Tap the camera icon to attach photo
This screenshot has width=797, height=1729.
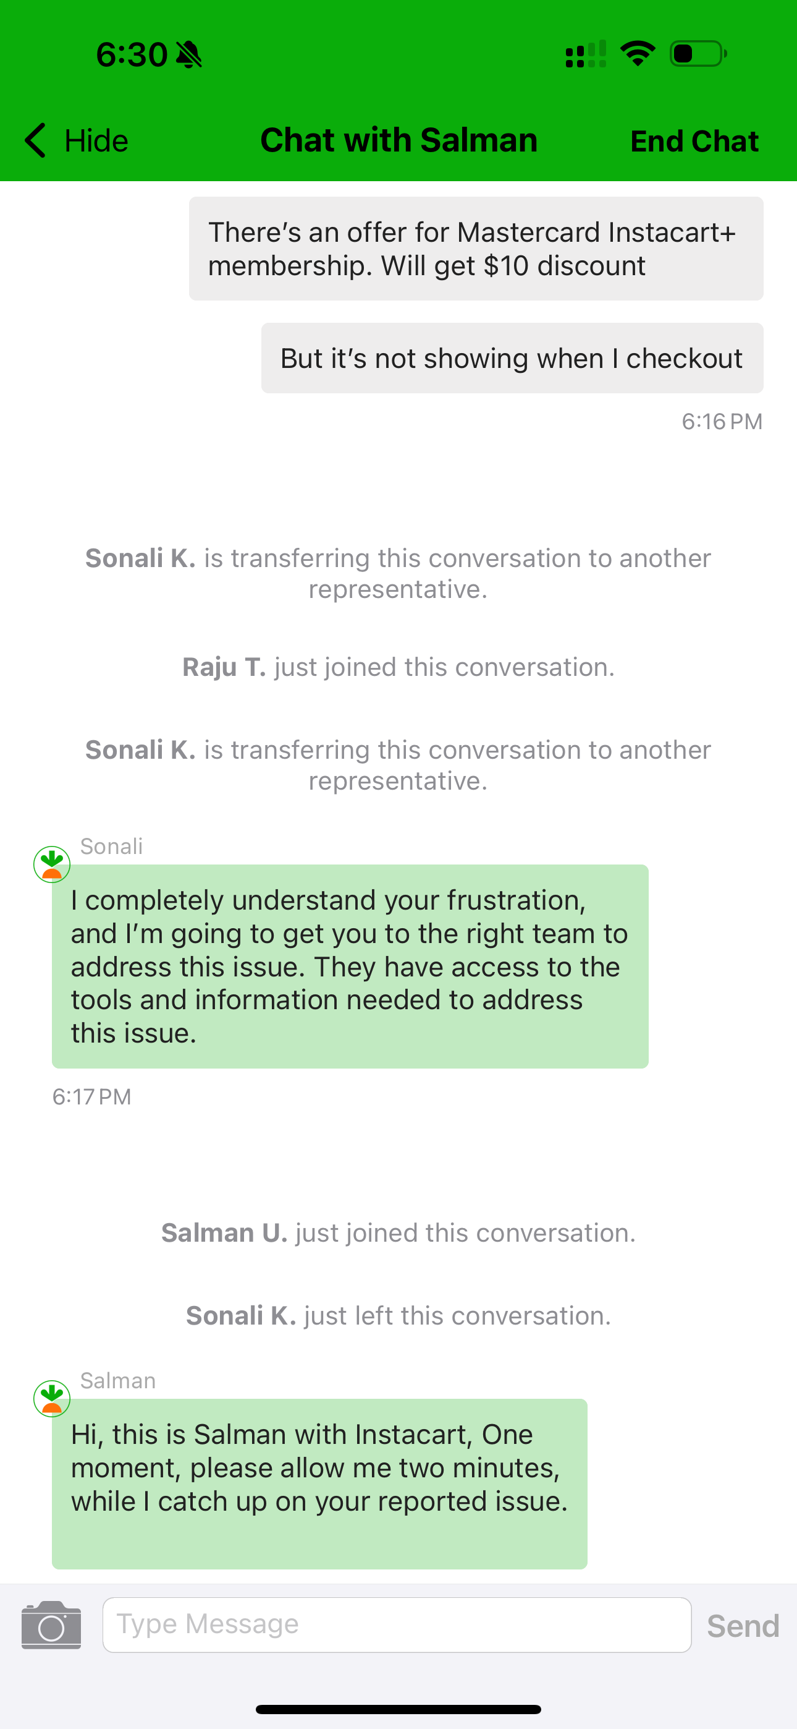(51, 1625)
